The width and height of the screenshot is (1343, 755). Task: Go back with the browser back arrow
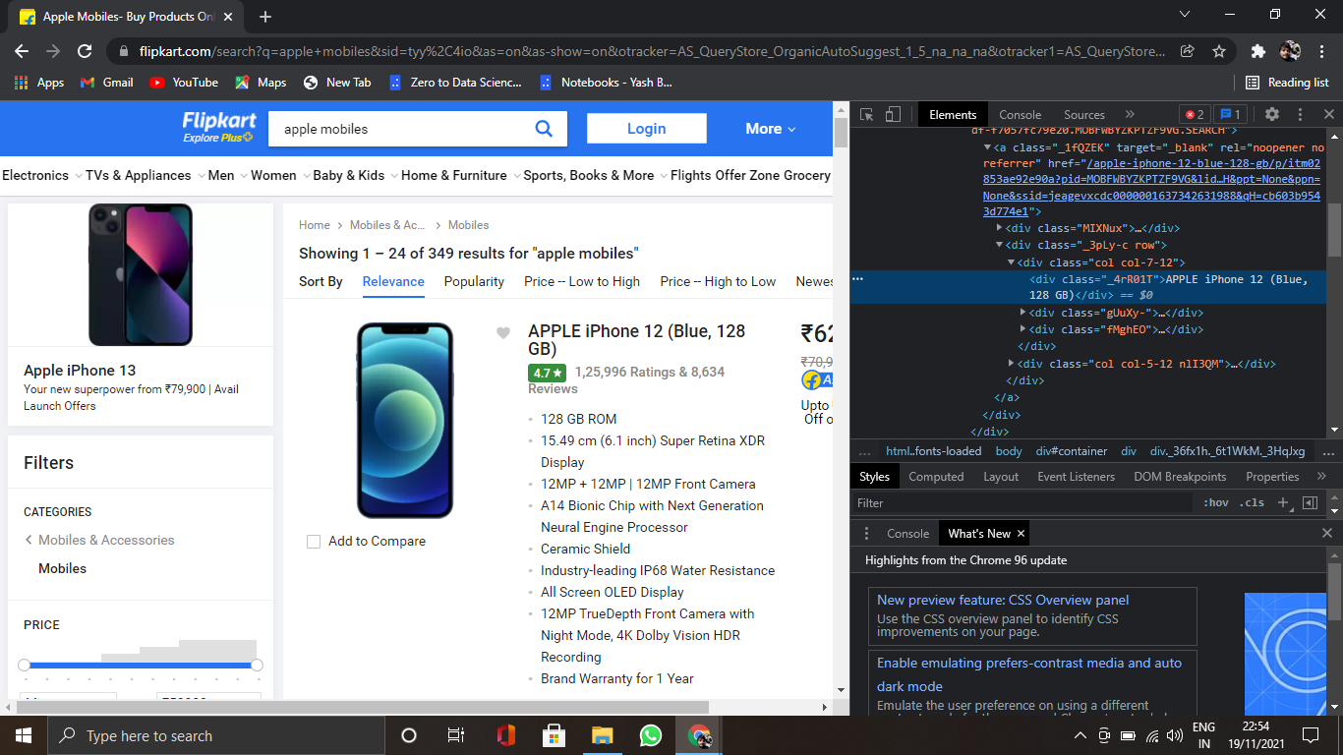pyautogui.click(x=22, y=51)
